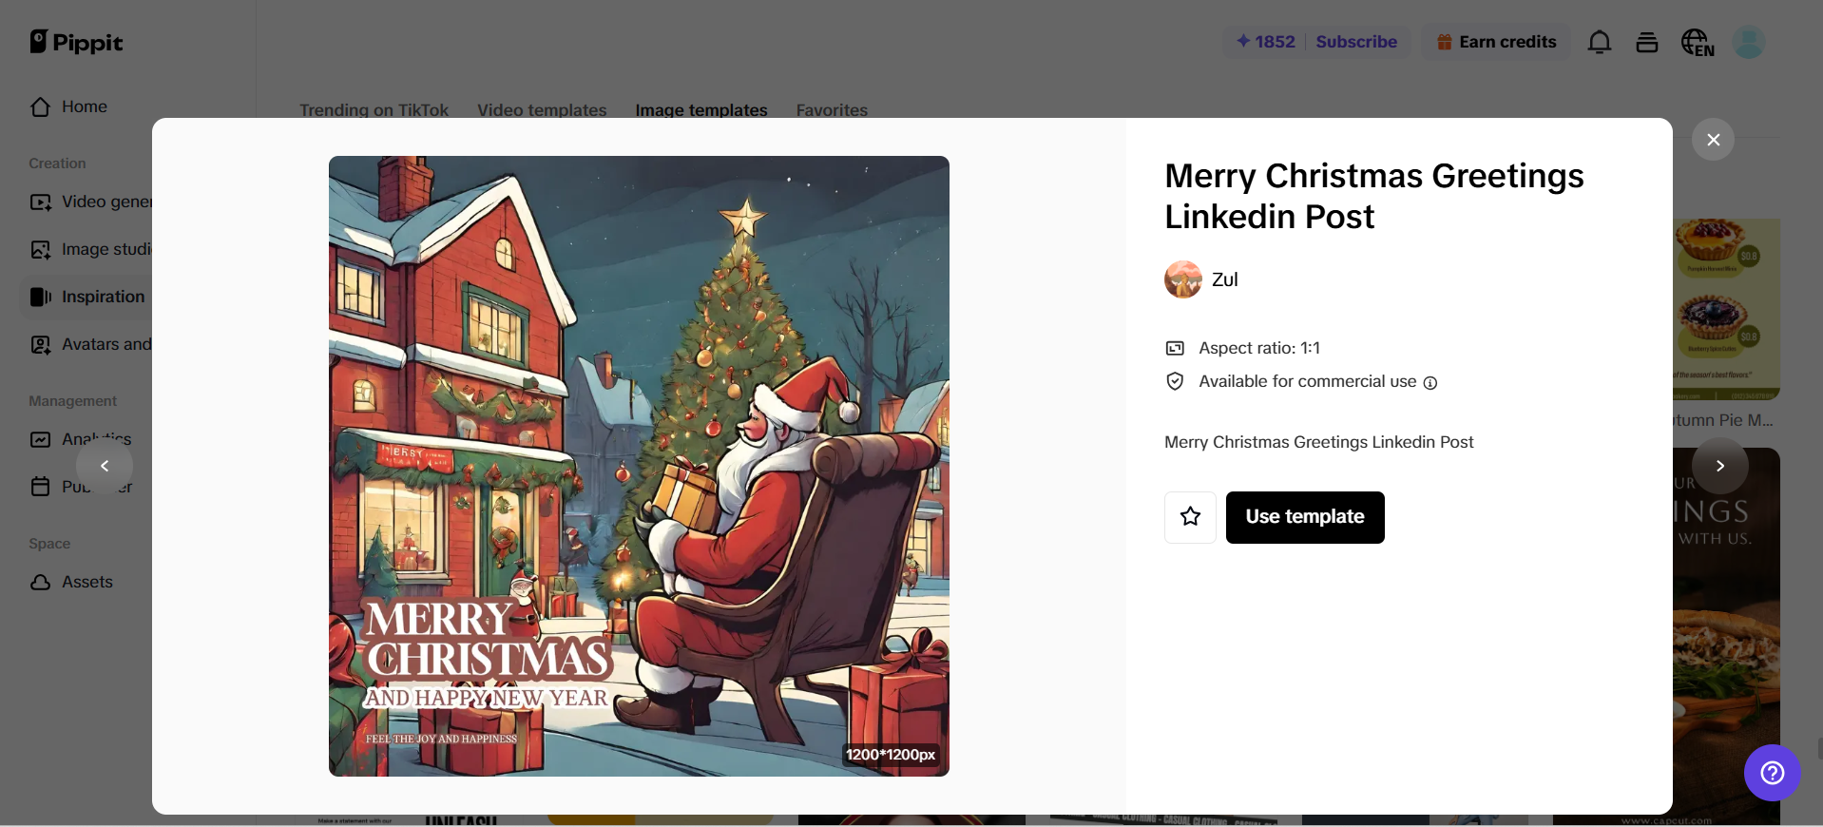This screenshot has width=1823, height=827.
Task: Click the Christmas template preview image
Action: tap(639, 466)
